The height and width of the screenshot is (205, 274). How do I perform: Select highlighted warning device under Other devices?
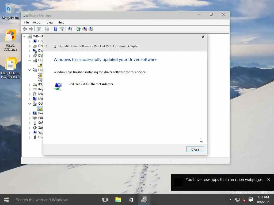40,108
